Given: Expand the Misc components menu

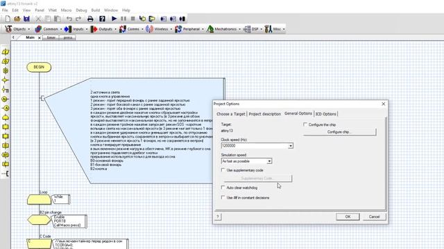Looking at the screenshot, I should pyautogui.click(x=275, y=29).
